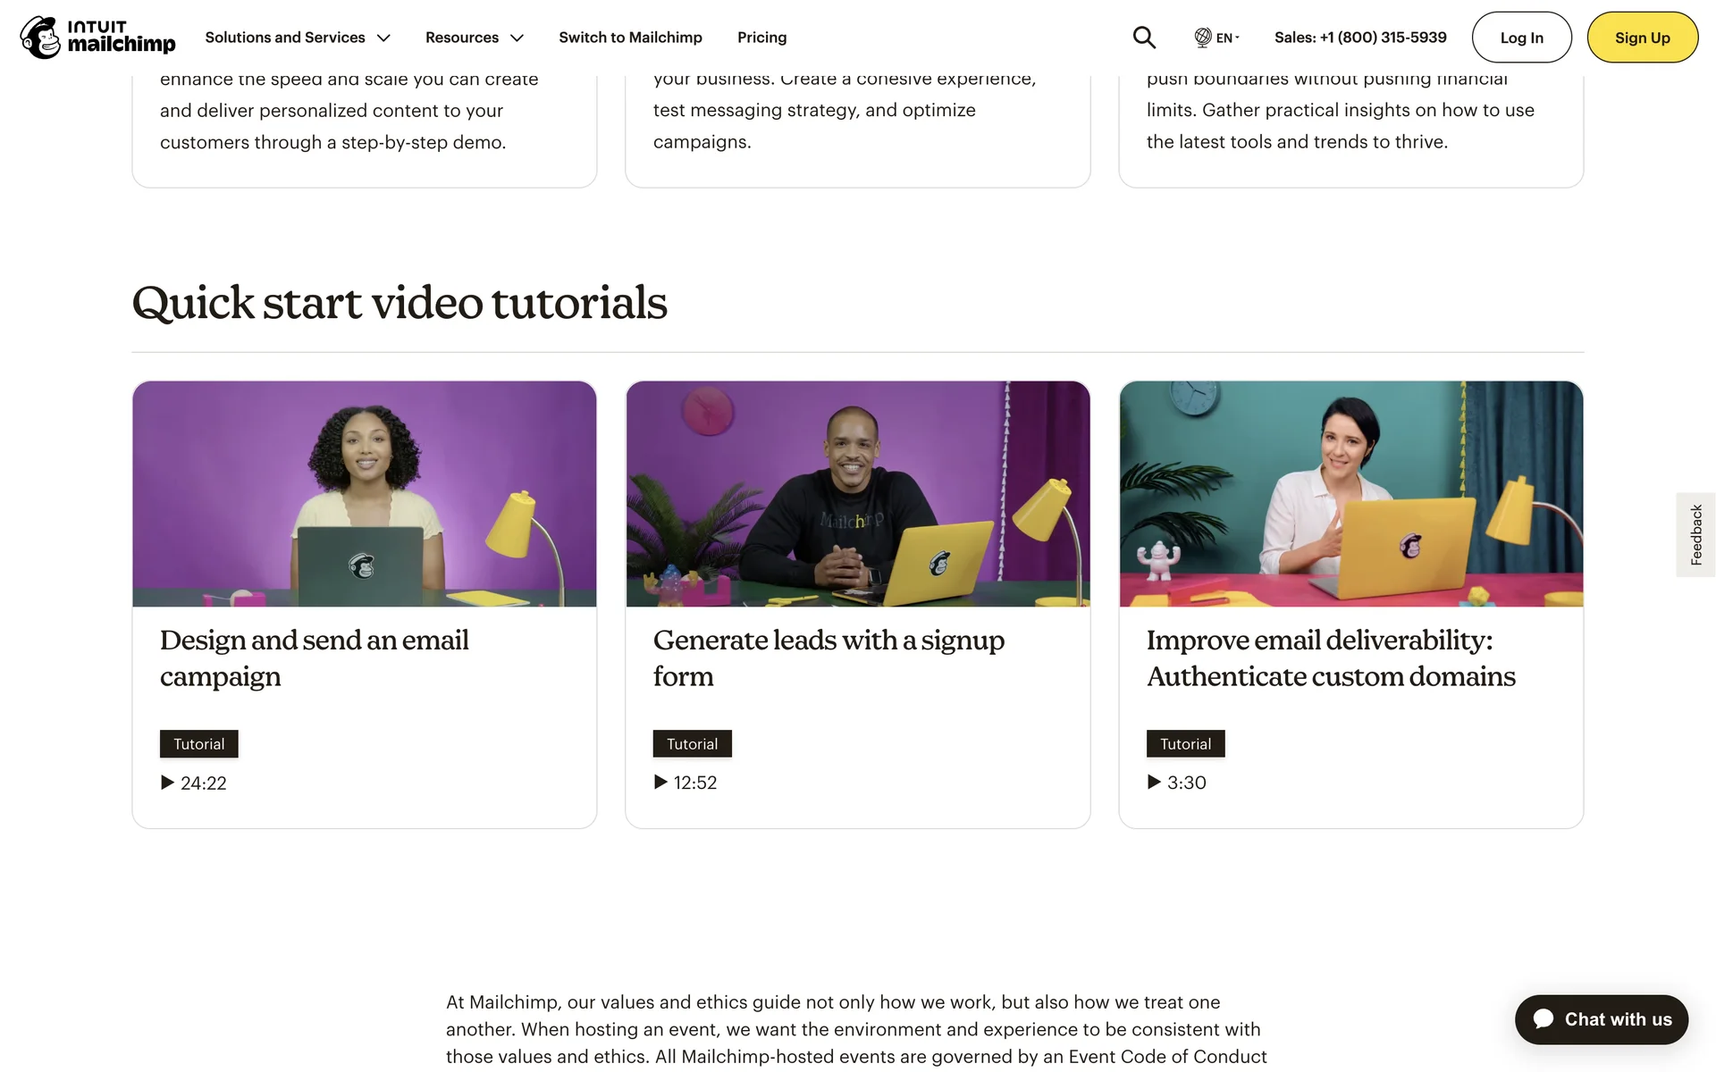1716x1072 pixels.
Task: Open the search magnifier icon
Action: pyautogui.click(x=1144, y=38)
